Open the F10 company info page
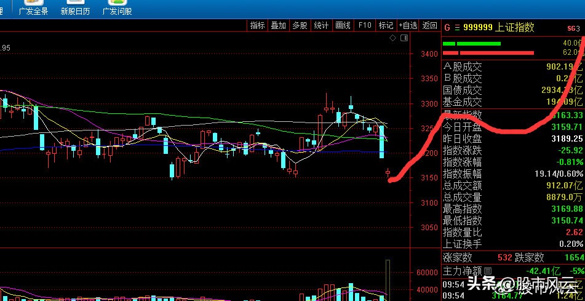This screenshot has width=585, height=301. pyautogui.click(x=365, y=25)
